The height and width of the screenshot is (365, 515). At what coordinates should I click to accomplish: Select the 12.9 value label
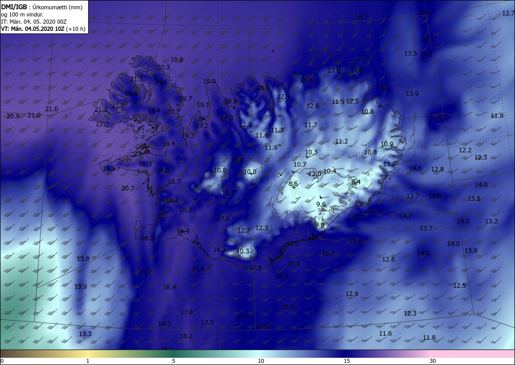[352, 294]
